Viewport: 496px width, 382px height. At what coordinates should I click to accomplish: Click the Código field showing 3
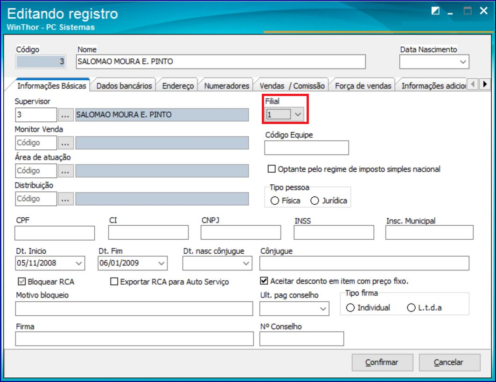coord(41,62)
